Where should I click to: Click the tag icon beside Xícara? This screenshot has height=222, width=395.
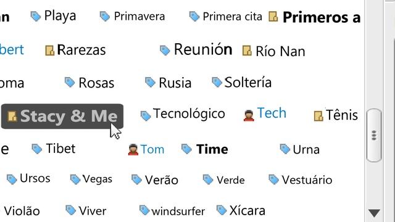tap(222, 210)
